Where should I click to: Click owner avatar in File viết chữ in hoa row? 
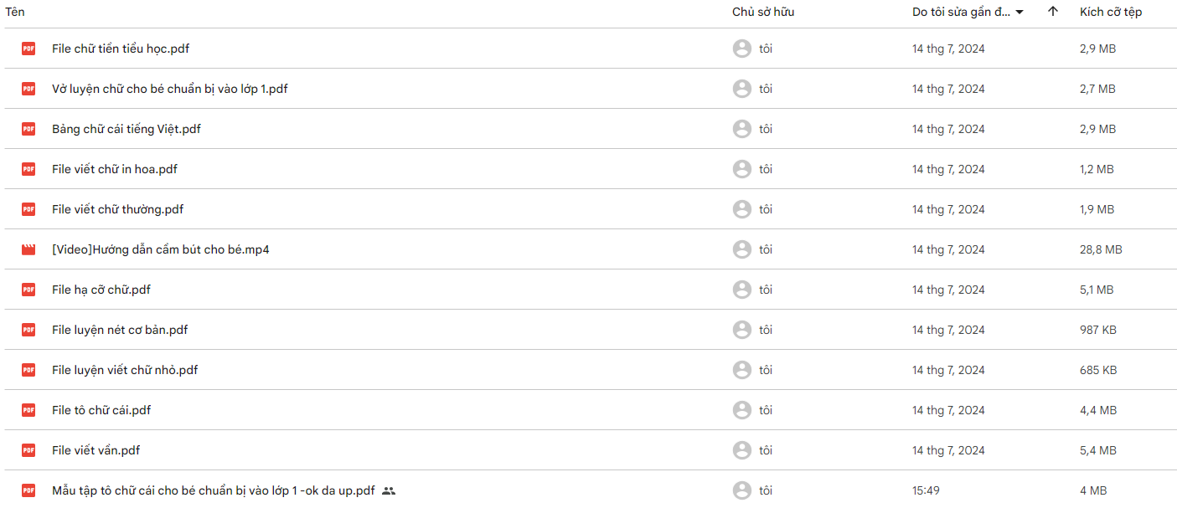tap(741, 169)
